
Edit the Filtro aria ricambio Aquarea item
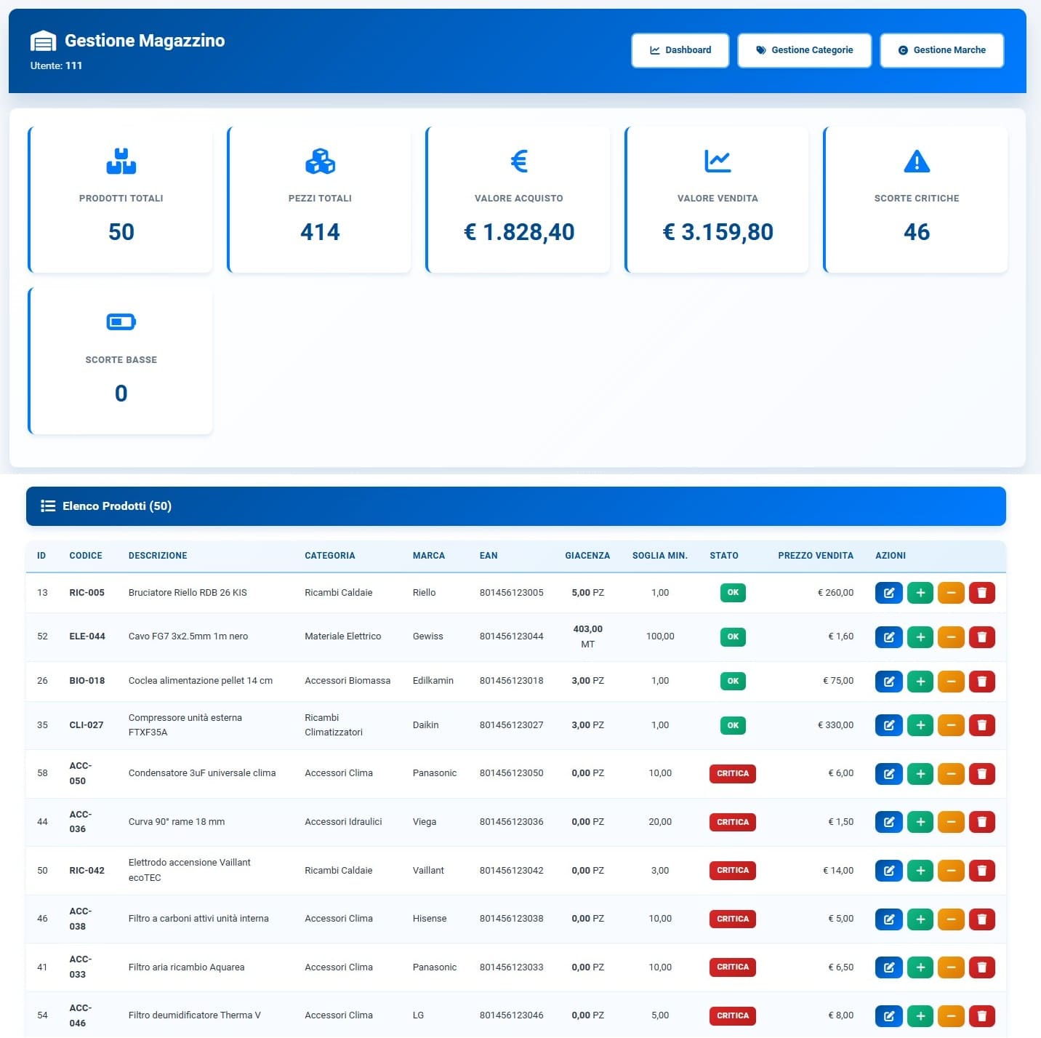click(x=888, y=967)
